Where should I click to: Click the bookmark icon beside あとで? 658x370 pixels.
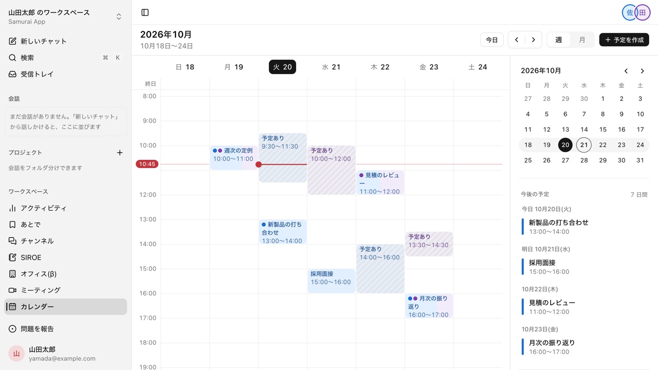coord(13,225)
